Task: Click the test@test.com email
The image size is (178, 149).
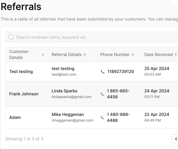Action: coord(64,74)
